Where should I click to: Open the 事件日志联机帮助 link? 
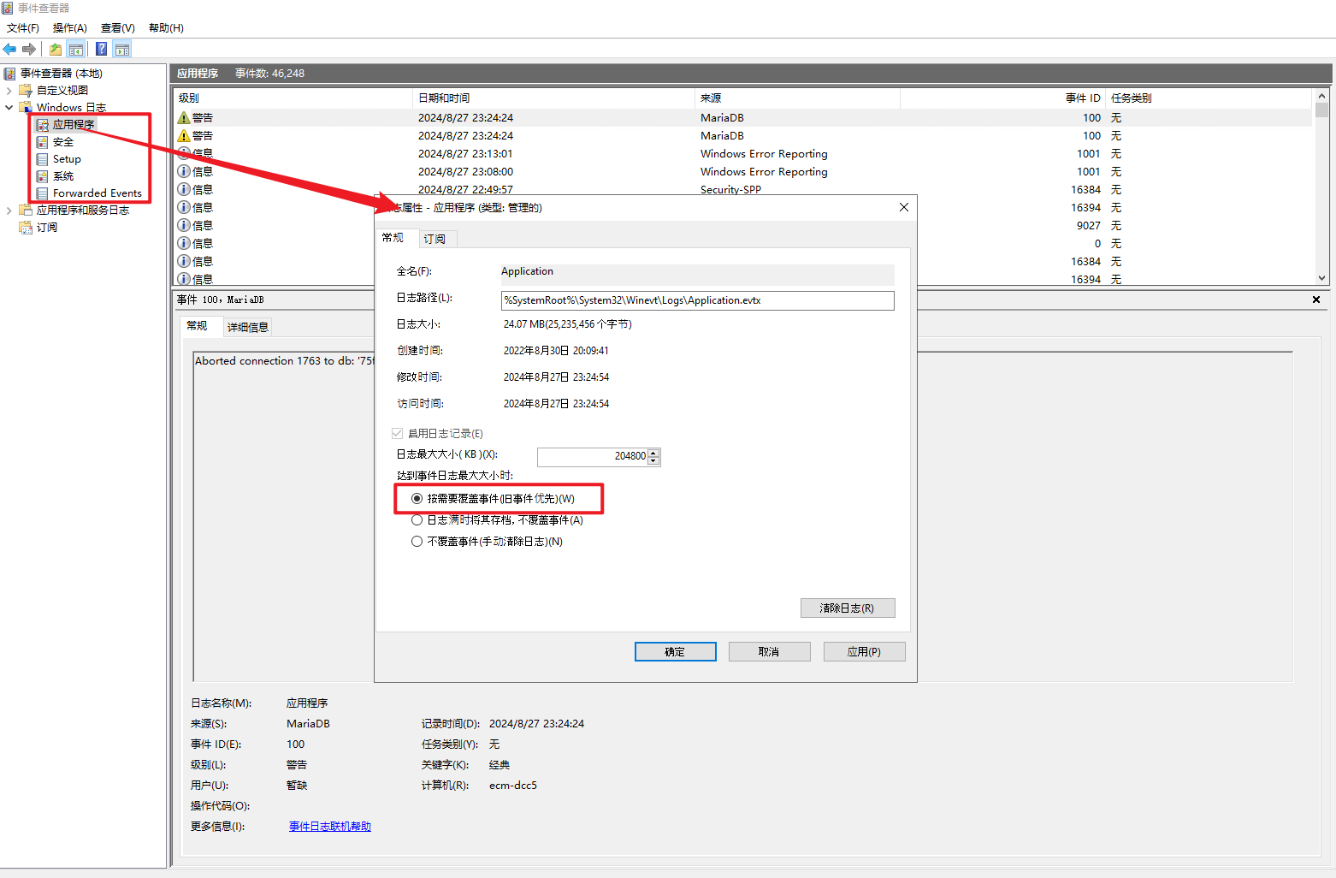[329, 827]
